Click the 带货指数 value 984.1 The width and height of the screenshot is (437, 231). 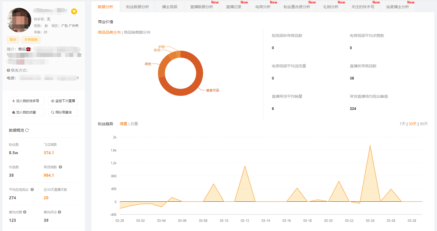pyautogui.click(x=49, y=175)
